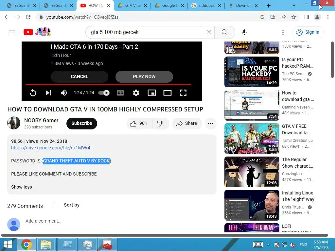Switch to GTA V.rar Drive tab

[x=132, y=6]
